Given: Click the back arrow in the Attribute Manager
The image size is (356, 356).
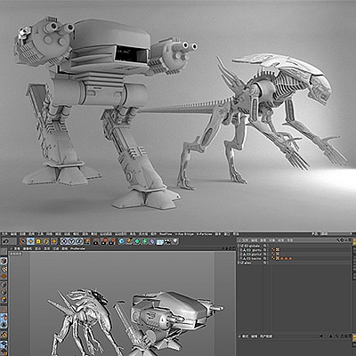Looking at the screenshot, I should [x=322, y=336].
